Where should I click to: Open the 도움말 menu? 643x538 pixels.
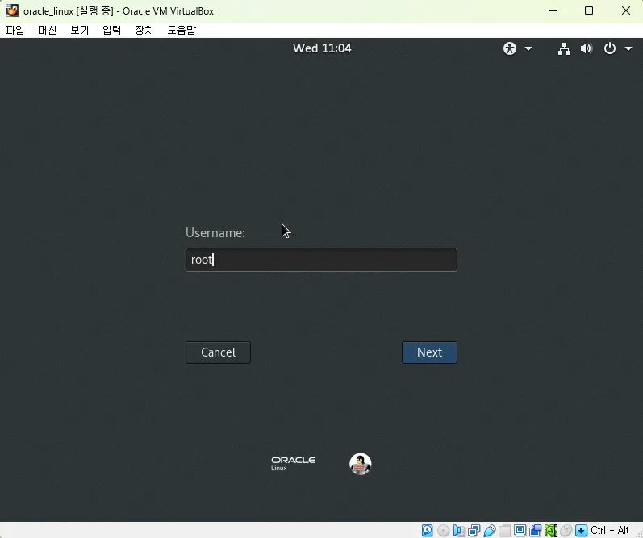[182, 31]
